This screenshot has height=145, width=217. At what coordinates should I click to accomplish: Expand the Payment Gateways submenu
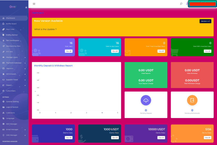[25, 63]
